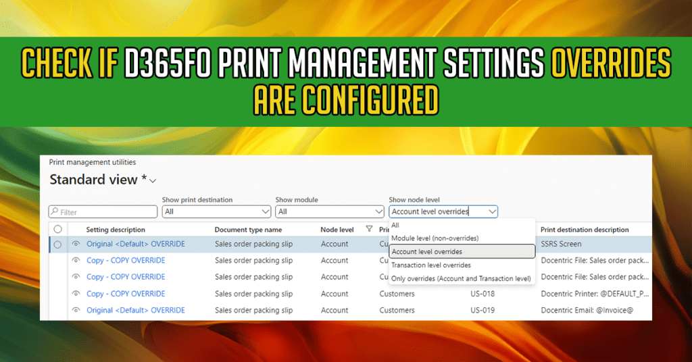The height and width of the screenshot is (362, 692).
Task: Sort by the Setting description column header
Action: tap(116, 230)
